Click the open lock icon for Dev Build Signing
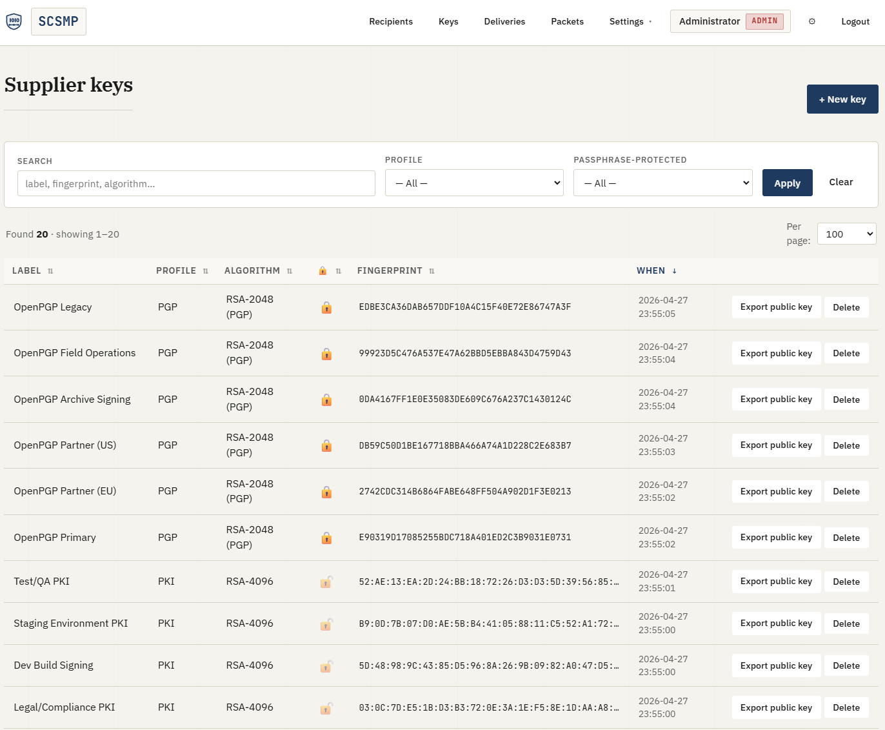The width and height of the screenshot is (885, 730). click(326, 666)
